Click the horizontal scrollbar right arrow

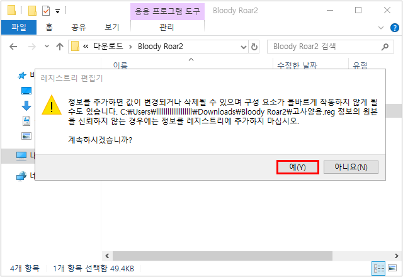pyautogui.click(x=397, y=256)
